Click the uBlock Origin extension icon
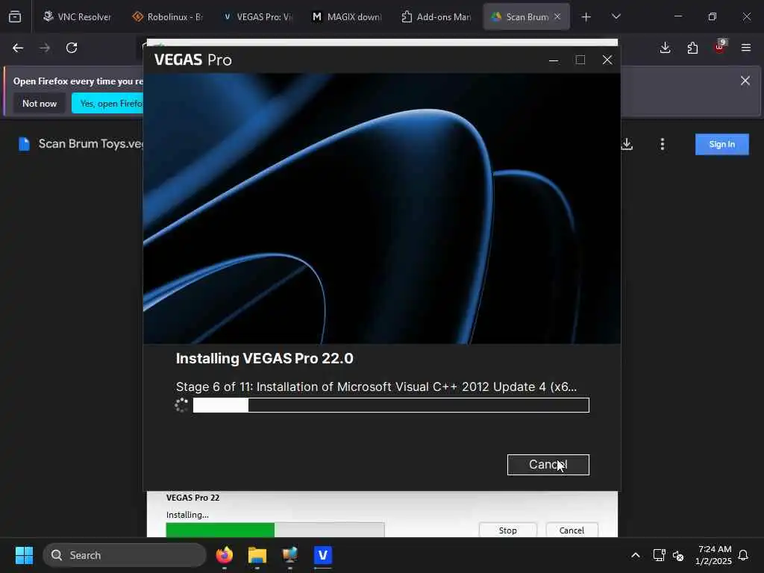 [720, 47]
